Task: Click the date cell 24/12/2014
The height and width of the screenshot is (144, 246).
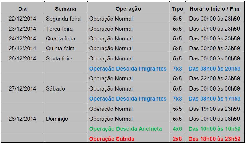Action: click(22, 39)
